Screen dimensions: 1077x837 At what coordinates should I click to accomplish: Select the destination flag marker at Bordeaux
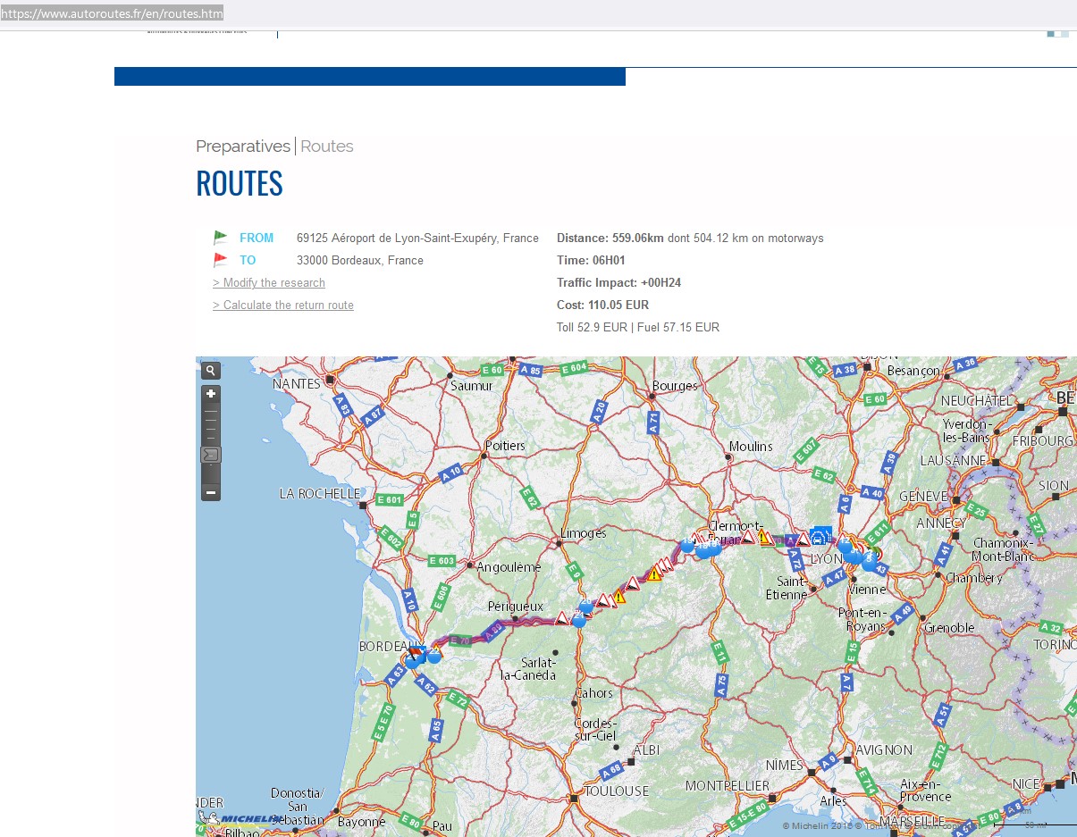[x=415, y=653]
